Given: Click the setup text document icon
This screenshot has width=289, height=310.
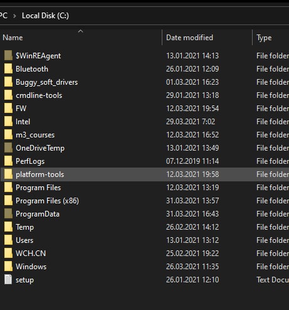Looking at the screenshot, I should [x=8, y=280].
